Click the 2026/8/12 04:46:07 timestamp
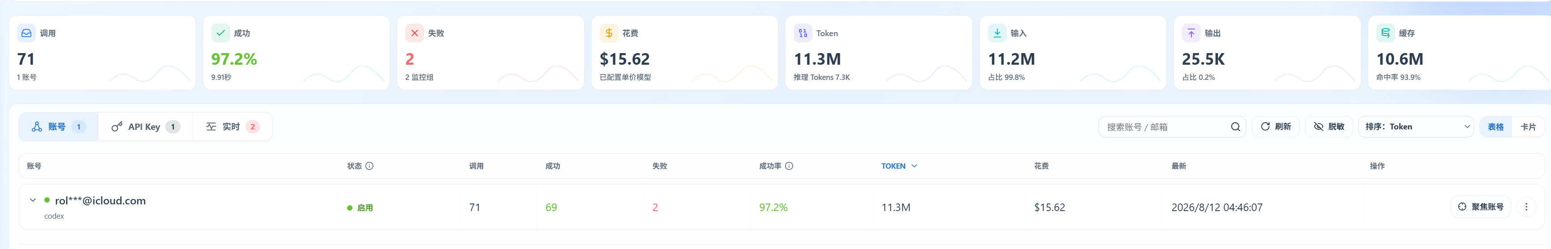 point(1217,207)
